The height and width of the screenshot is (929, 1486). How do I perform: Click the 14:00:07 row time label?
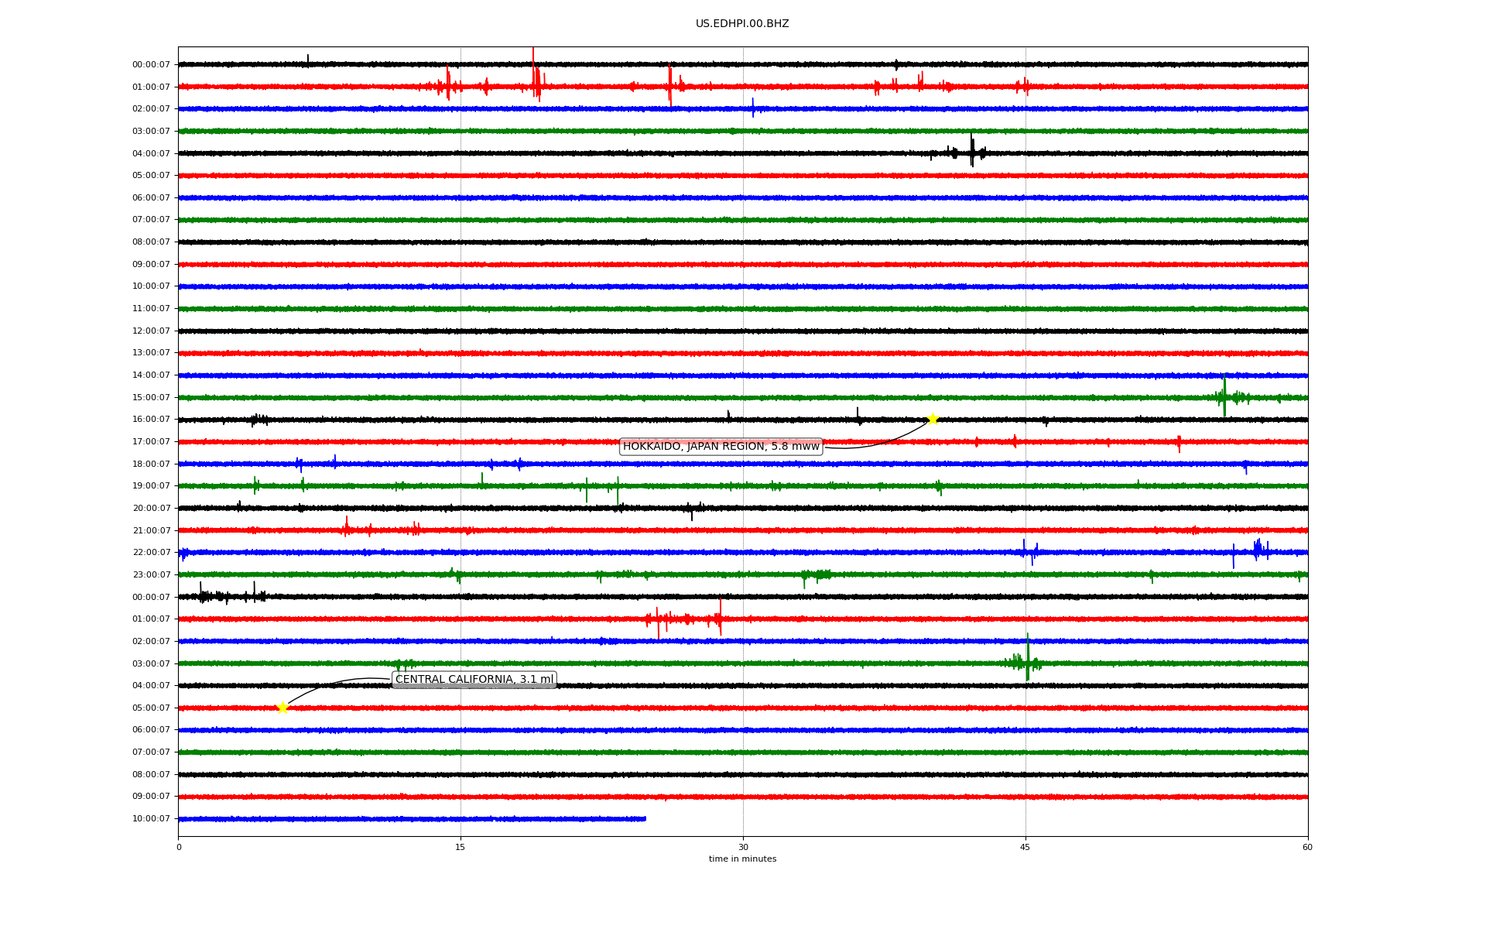(151, 375)
